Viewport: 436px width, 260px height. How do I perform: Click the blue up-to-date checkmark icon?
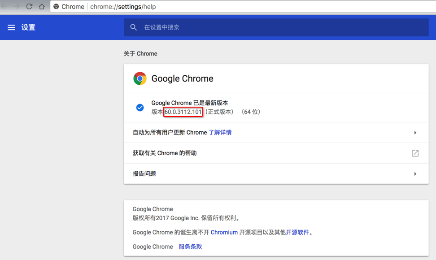click(140, 108)
